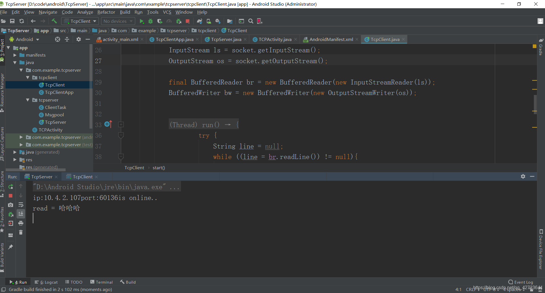Click override gutter icon on line 33
Screen dimensions: 545x293
(108, 124)
